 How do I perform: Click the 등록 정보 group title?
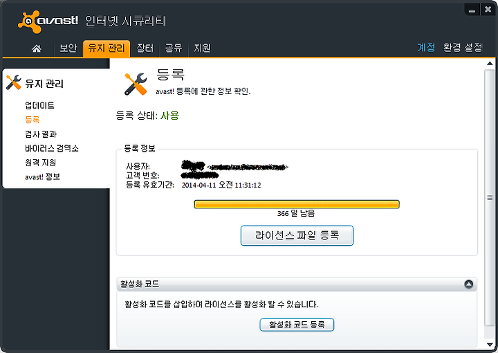click(x=140, y=148)
